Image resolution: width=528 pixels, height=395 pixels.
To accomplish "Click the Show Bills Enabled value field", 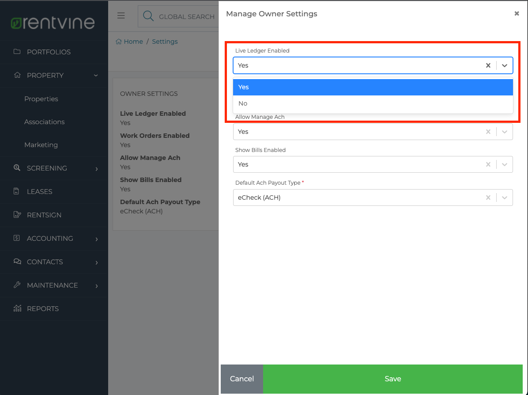I will (x=373, y=164).
